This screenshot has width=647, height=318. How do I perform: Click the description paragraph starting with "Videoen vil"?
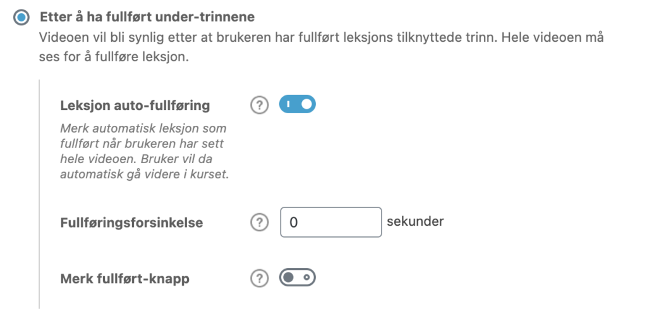tap(321, 47)
